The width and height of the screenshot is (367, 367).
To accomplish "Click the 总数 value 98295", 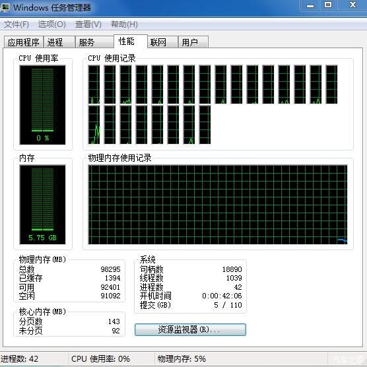I will (x=110, y=269).
